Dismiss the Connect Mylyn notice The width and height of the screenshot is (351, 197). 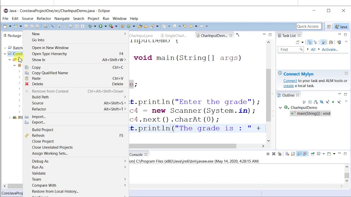pos(346,73)
